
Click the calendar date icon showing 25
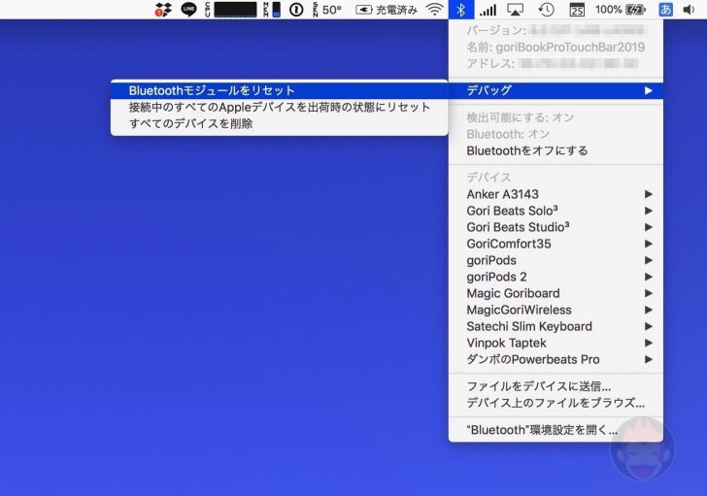[x=577, y=10]
